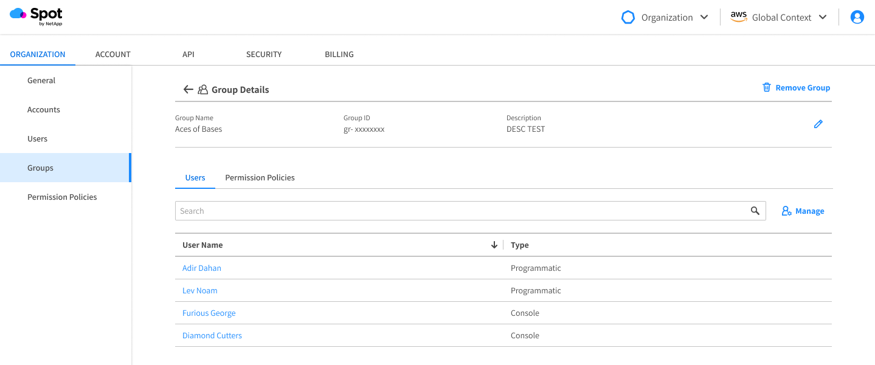The width and height of the screenshot is (875, 365).
Task: Open the SECURITY top tab
Action: [264, 54]
